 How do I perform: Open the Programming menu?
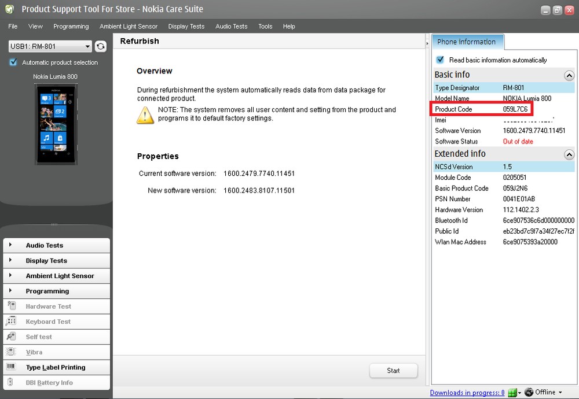tap(71, 26)
